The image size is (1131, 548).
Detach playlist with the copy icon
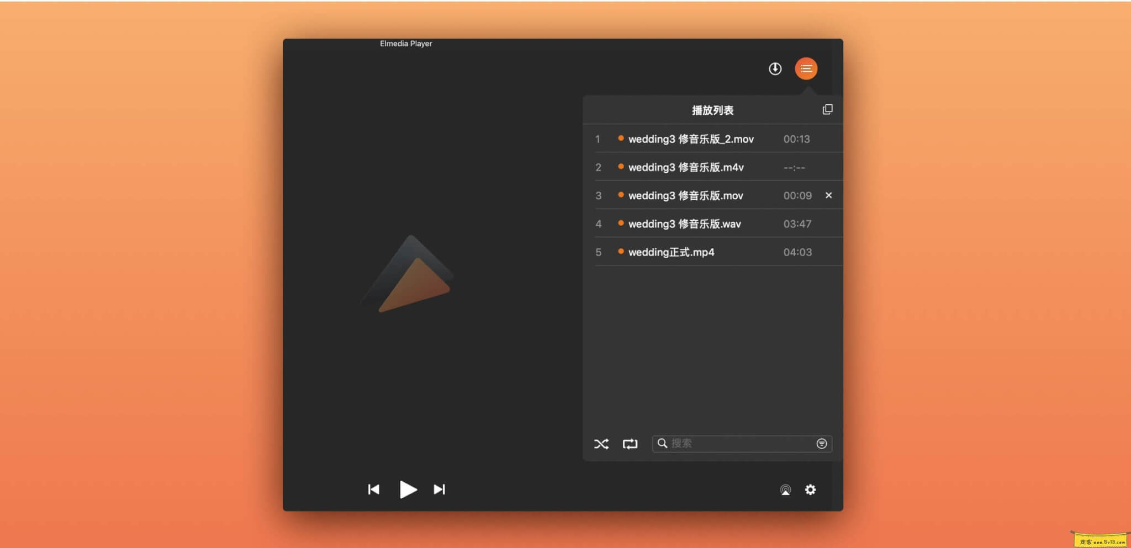pos(828,109)
